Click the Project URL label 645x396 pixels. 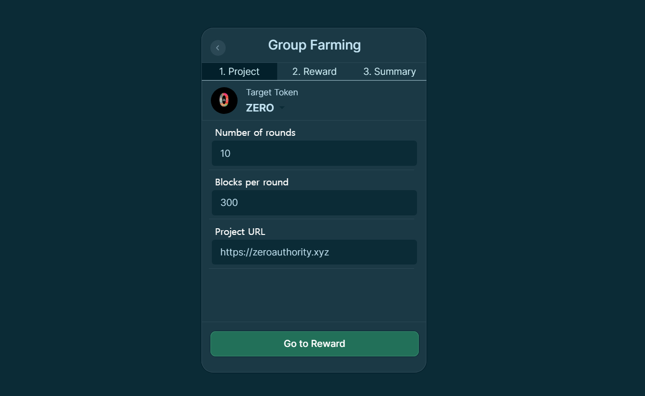tap(240, 232)
